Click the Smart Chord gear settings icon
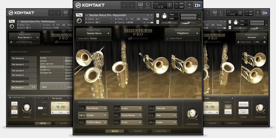 (264, 42)
